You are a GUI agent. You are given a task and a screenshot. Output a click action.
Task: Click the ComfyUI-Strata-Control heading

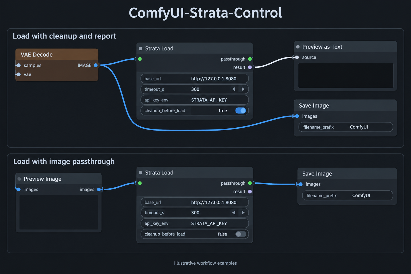[x=205, y=13]
